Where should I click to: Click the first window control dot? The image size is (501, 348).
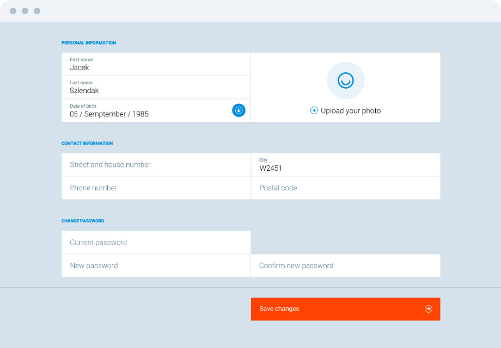pos(13,11)
